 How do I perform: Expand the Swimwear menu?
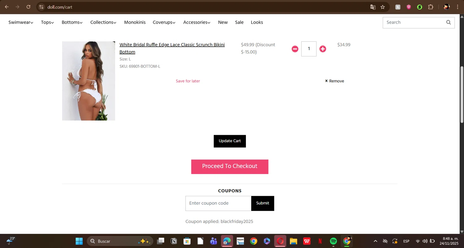[21, 22]
